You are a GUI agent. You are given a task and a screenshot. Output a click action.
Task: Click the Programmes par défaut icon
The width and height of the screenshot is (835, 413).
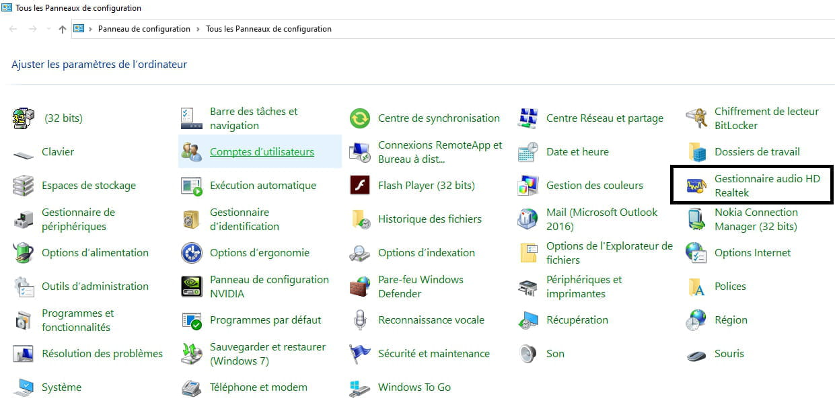click(x=192, y=320)
